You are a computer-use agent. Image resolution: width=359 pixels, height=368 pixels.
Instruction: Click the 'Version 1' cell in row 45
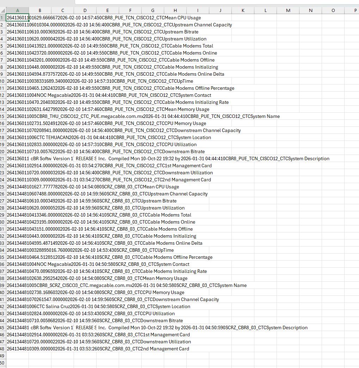point(63,328)
